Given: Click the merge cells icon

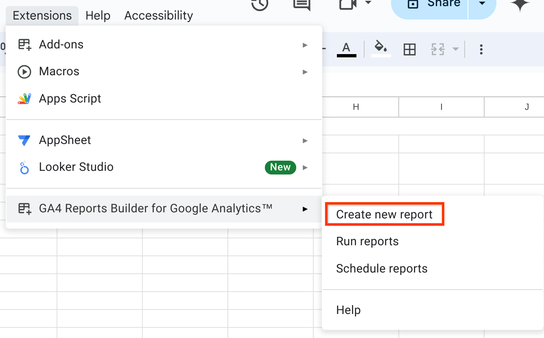Looking at the screenshot, I should point(439,49).
